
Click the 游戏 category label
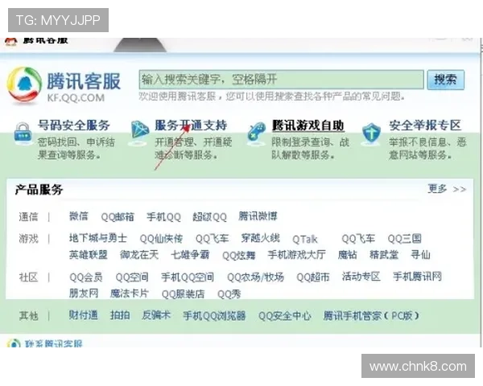pos(28,239)
